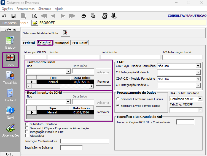The width and height of the screenshot is (207, 156).
Task: Click the Município RICMS field
Action: point(35,57)
